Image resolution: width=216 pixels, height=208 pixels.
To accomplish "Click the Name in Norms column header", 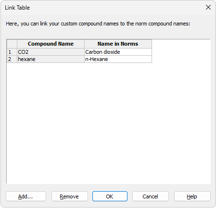I will (118, 44).
